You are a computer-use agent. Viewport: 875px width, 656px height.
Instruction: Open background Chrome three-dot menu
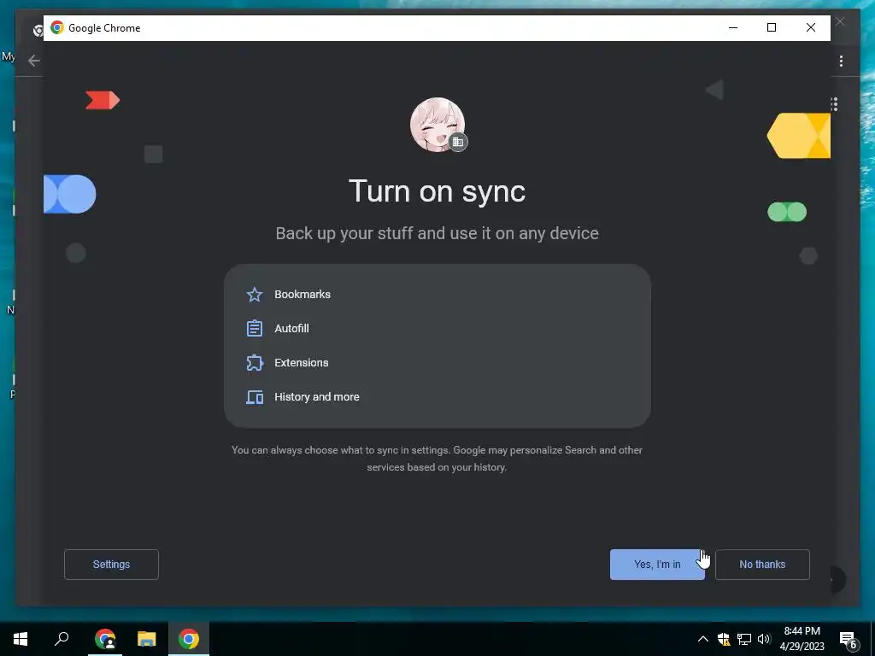(x=841, y=61)
